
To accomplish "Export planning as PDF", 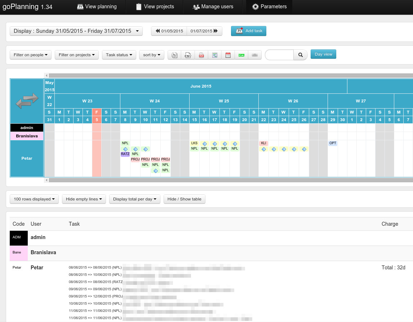I will (x=201, y=55).
